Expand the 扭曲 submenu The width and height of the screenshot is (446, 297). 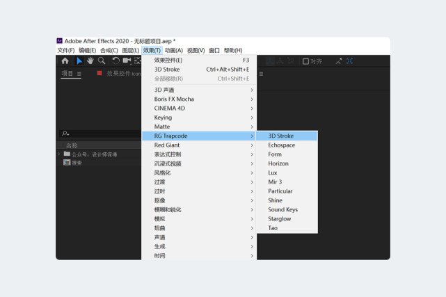click(199, 228)
